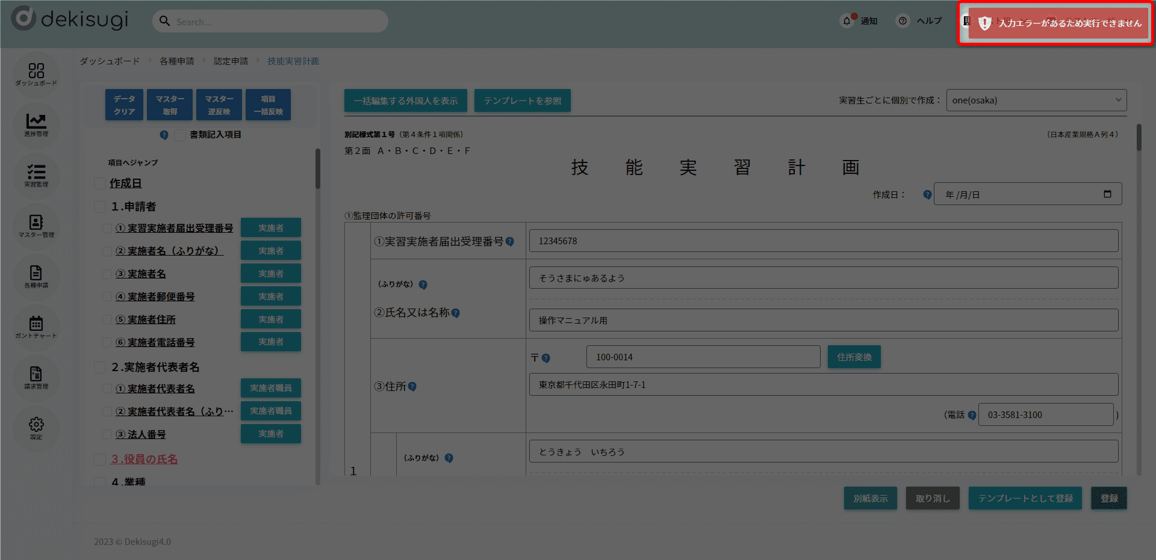Screen dimensions: 1156x560
Task: Click the テンプレートを参照 button
Action: (522, 100)
